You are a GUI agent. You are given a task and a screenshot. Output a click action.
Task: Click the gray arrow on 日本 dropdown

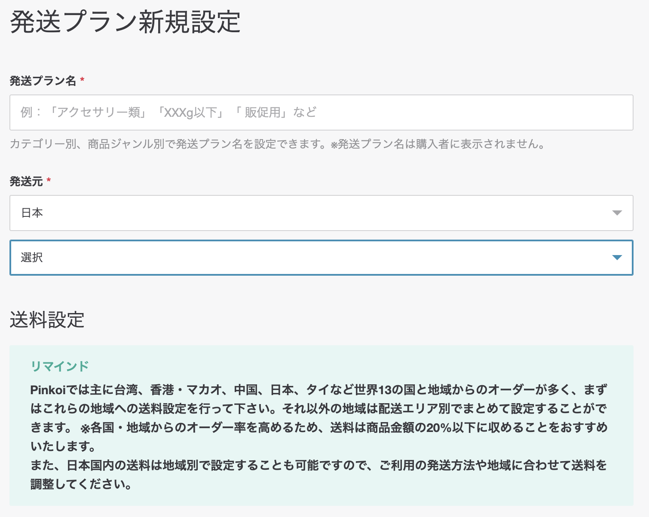click(x=617, y=213)
